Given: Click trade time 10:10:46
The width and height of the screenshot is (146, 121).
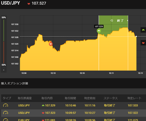Looking at the screenshot, I should 71,105.
